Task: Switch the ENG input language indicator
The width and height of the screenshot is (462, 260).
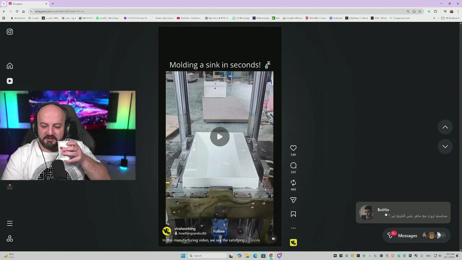Action: click(x=428, y=256)
